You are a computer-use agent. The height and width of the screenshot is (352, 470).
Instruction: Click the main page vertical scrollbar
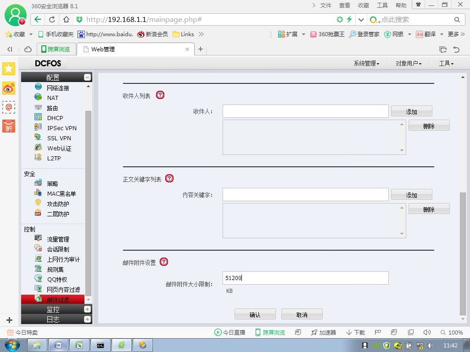coord(463,253)
